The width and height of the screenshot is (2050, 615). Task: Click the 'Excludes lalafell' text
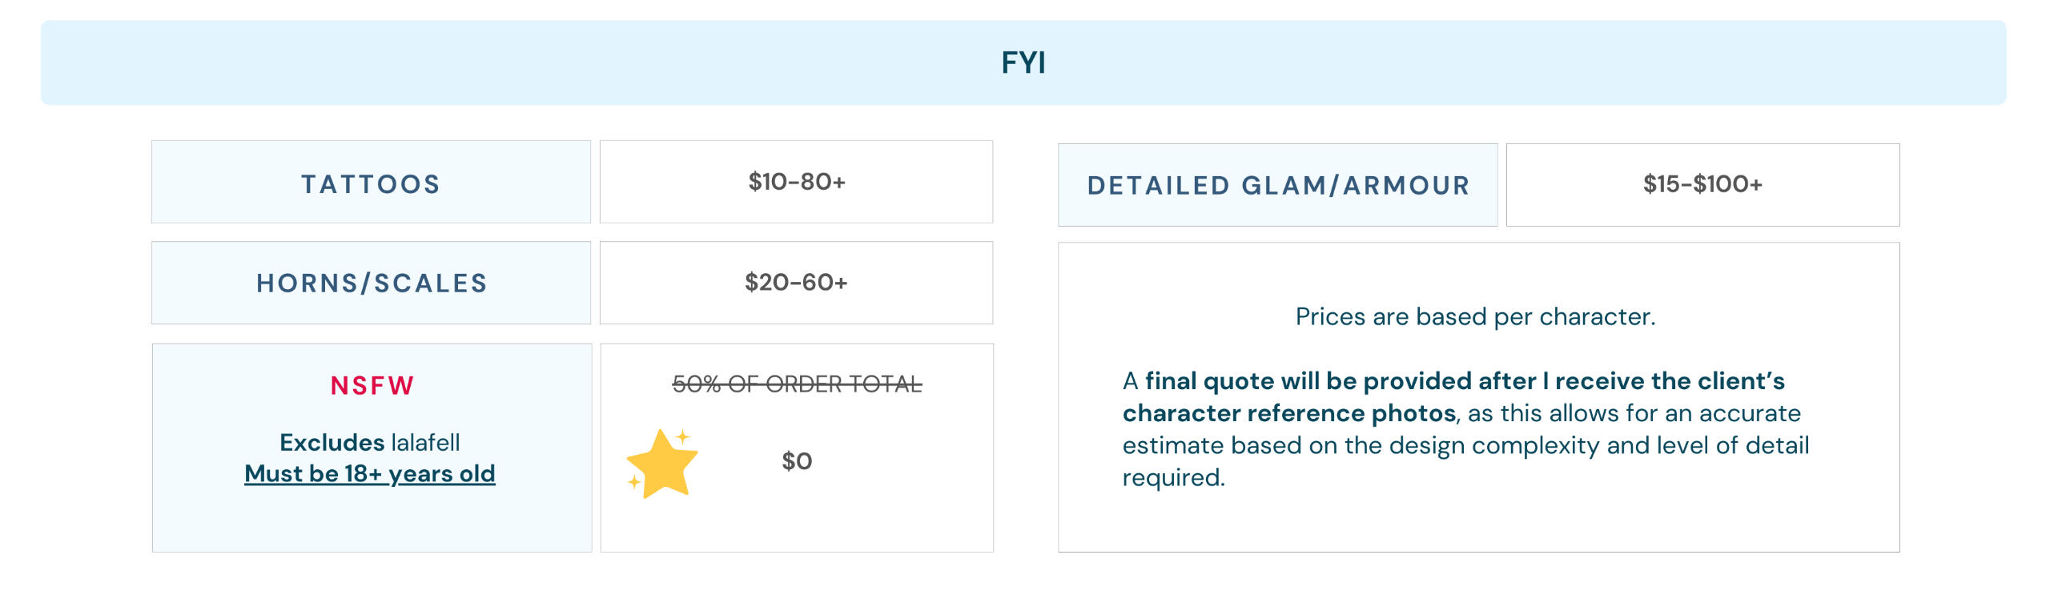click(370, 442)
